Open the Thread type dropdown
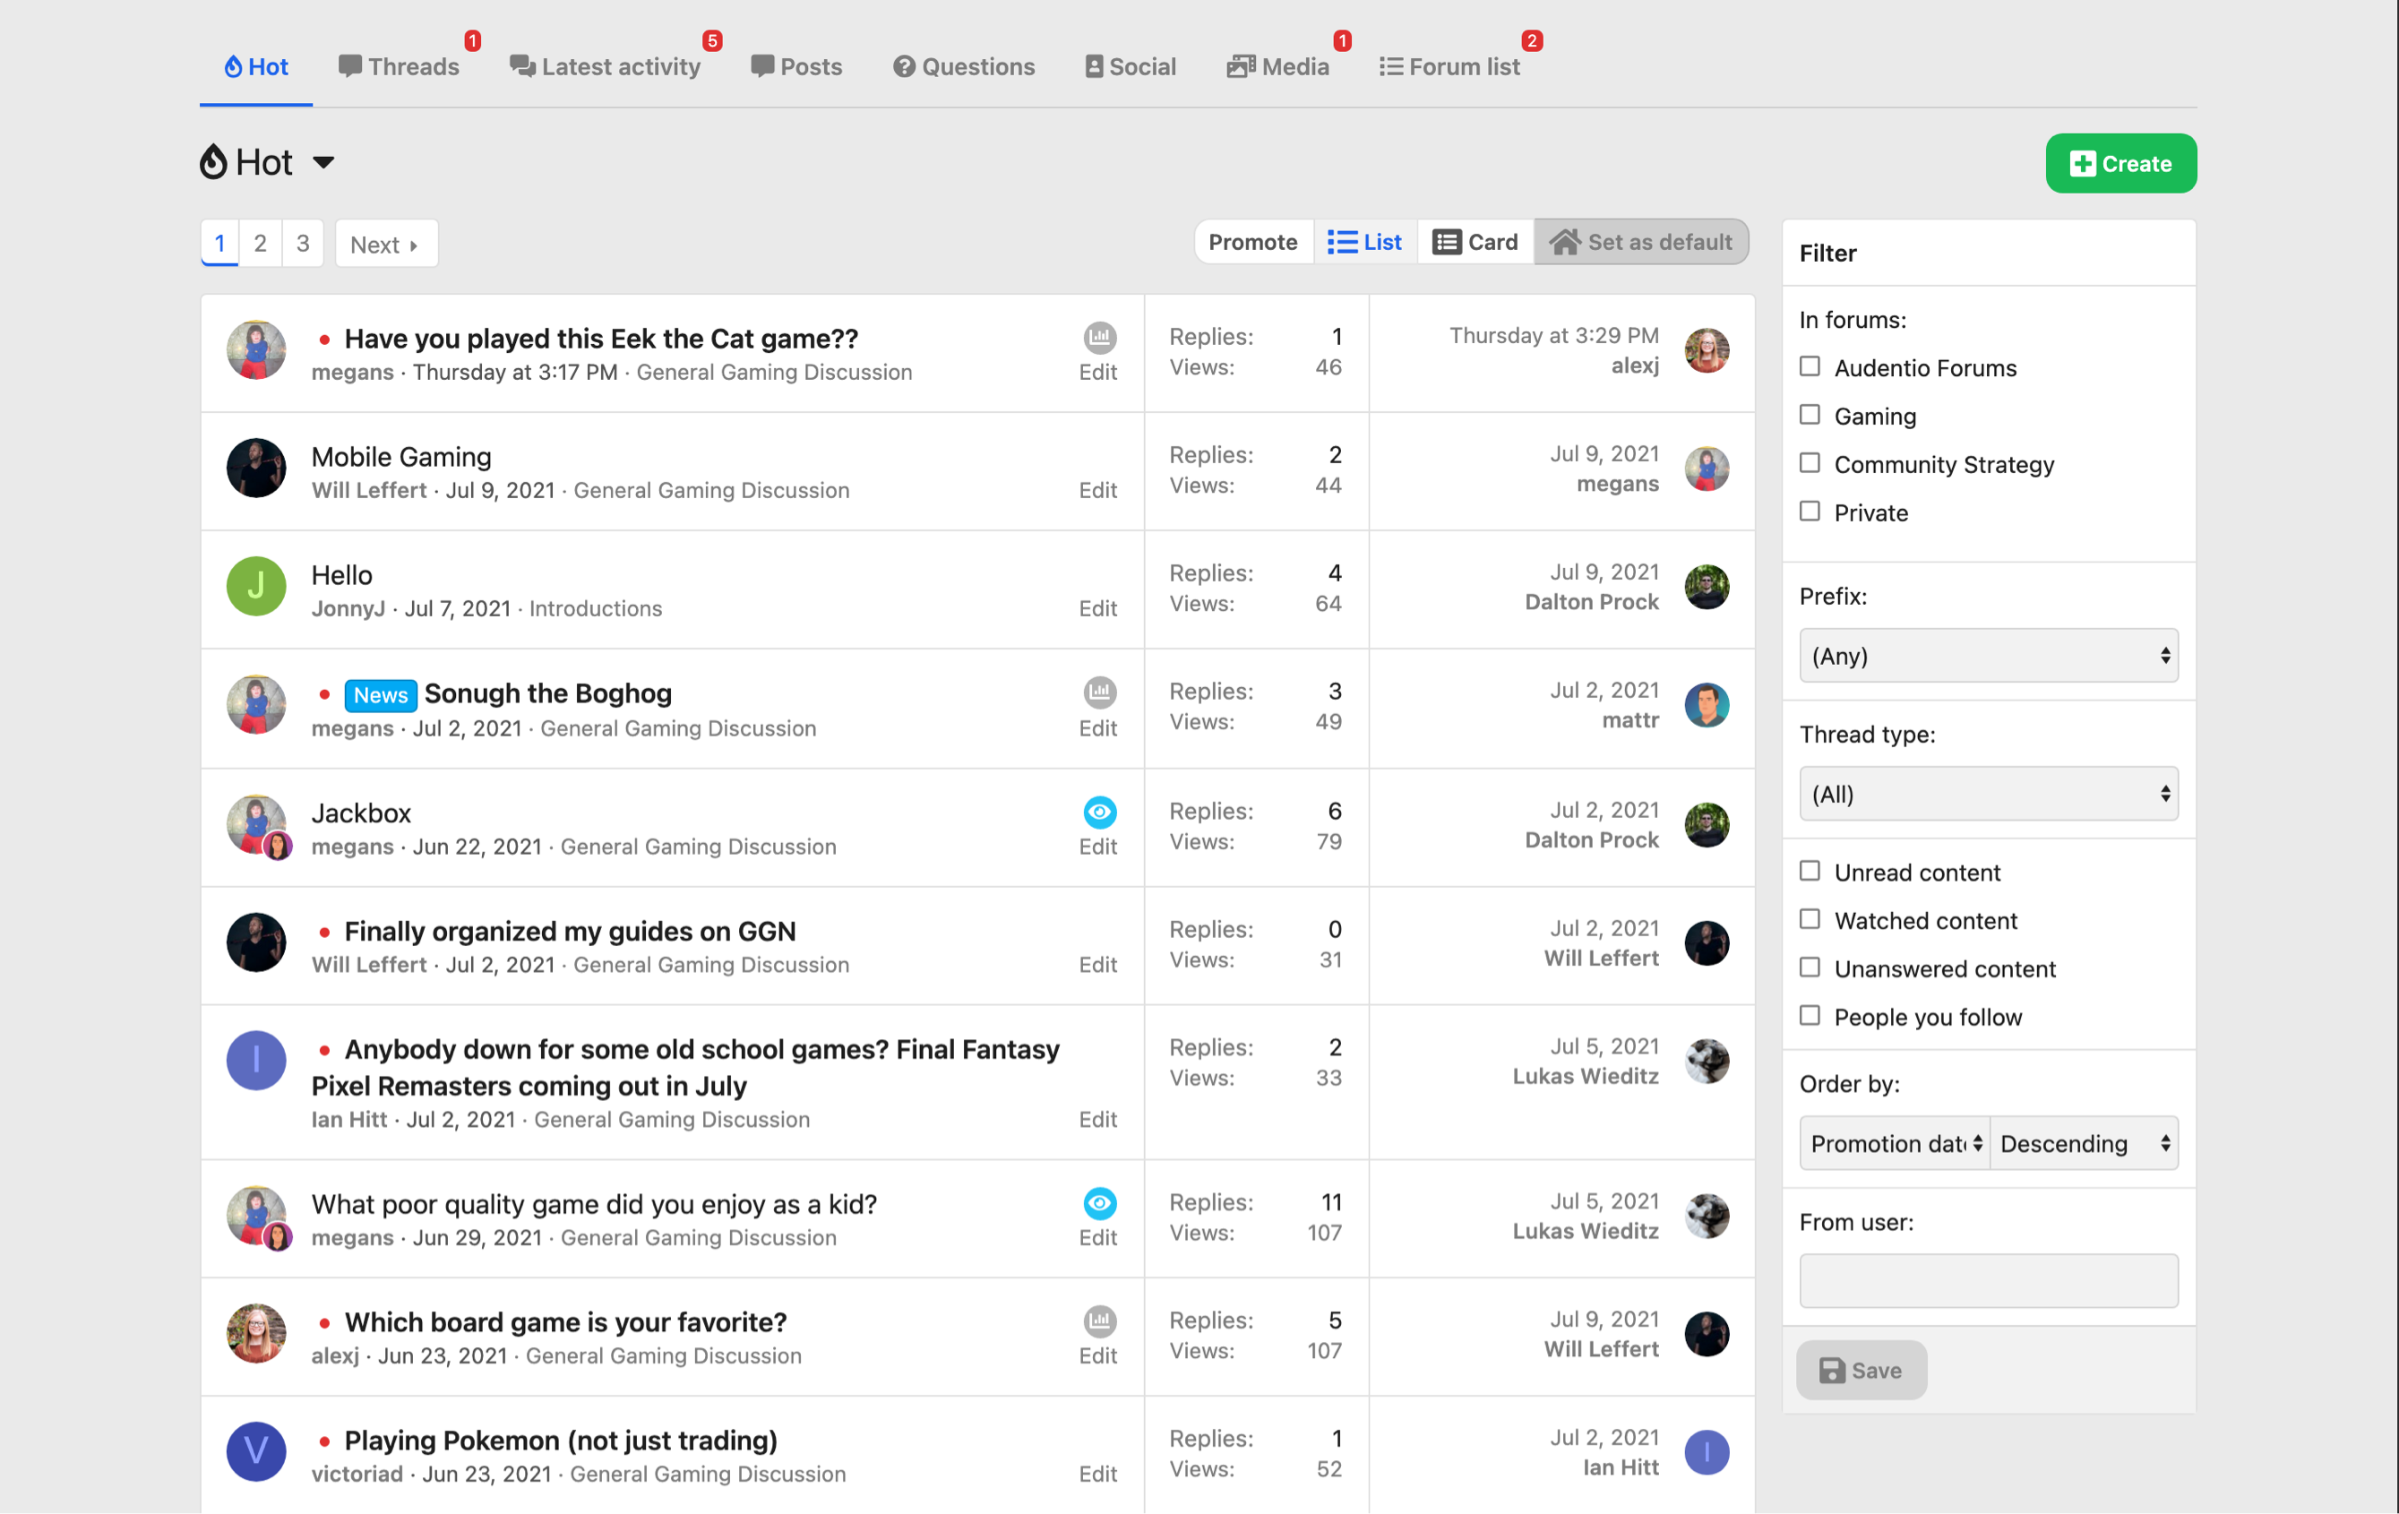This screenshot has height=1514, width=2399. (x=1988, y=794)
